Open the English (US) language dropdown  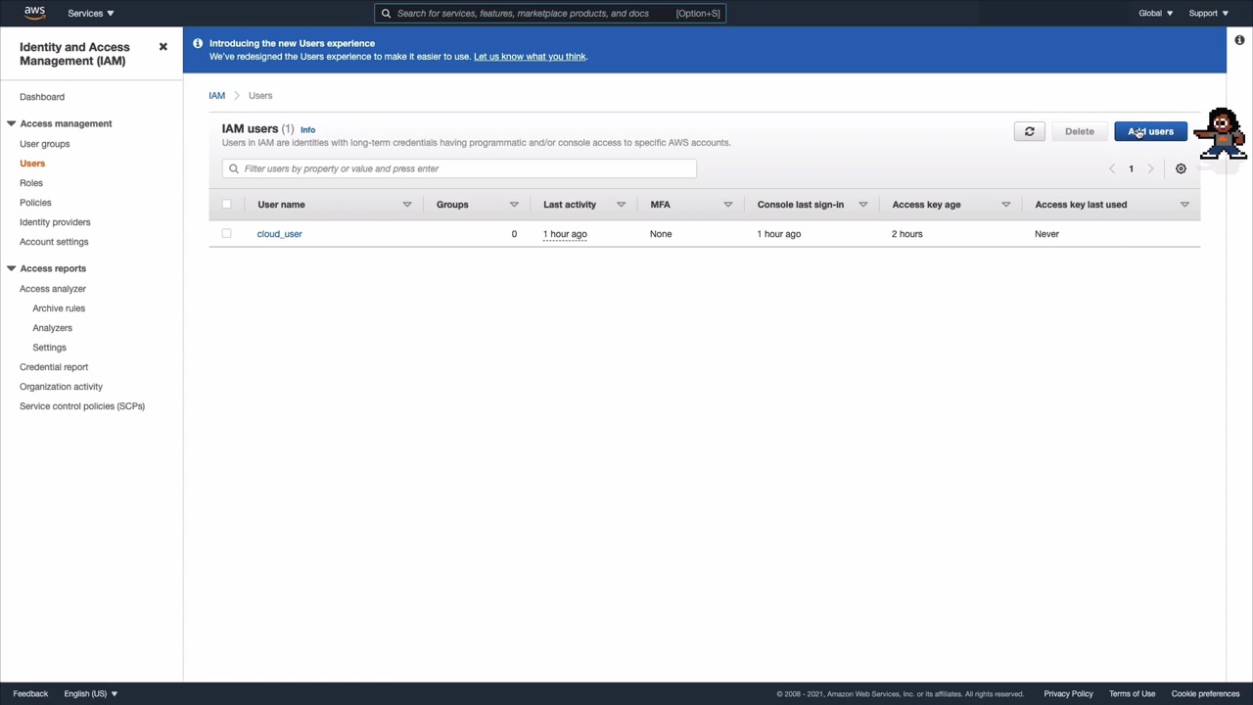(x=91, y=693)
